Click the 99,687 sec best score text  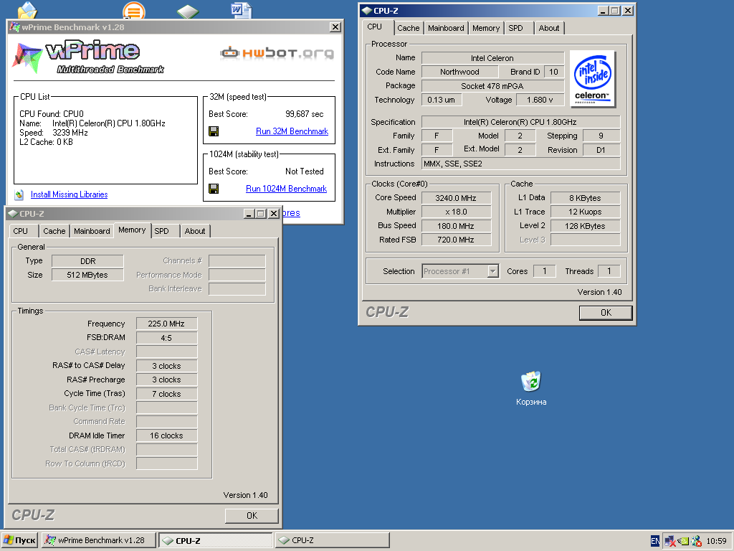pos(304,114)
